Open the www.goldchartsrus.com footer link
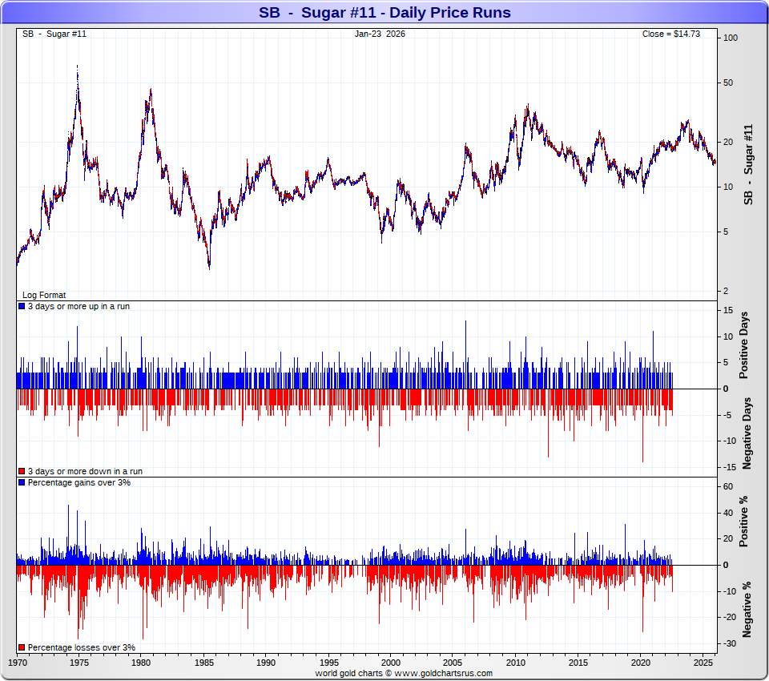769x681 pixels. (x=443, y=674)
